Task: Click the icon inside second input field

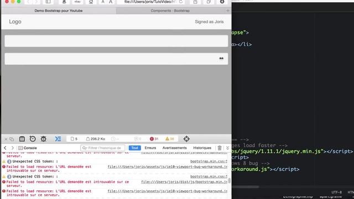Action: pos(221,59)
